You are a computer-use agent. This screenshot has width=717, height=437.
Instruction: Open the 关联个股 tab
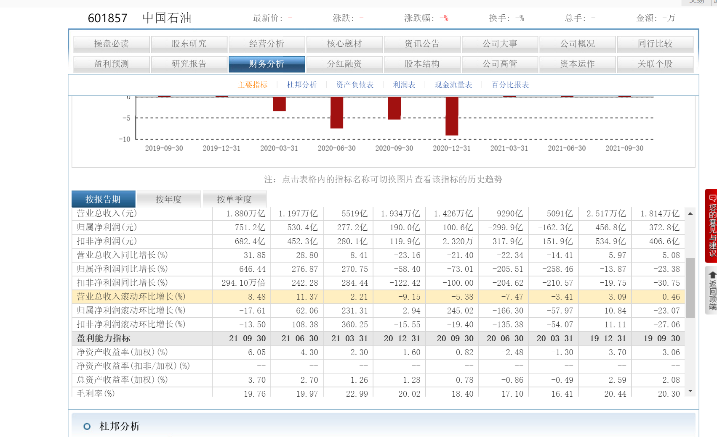point(655,64)
